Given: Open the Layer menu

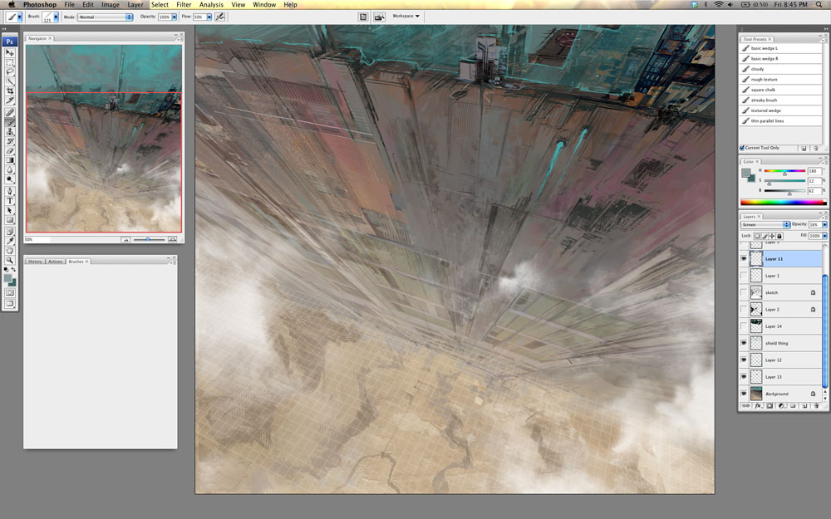Looking at the screenshot, I should point(135,4).
